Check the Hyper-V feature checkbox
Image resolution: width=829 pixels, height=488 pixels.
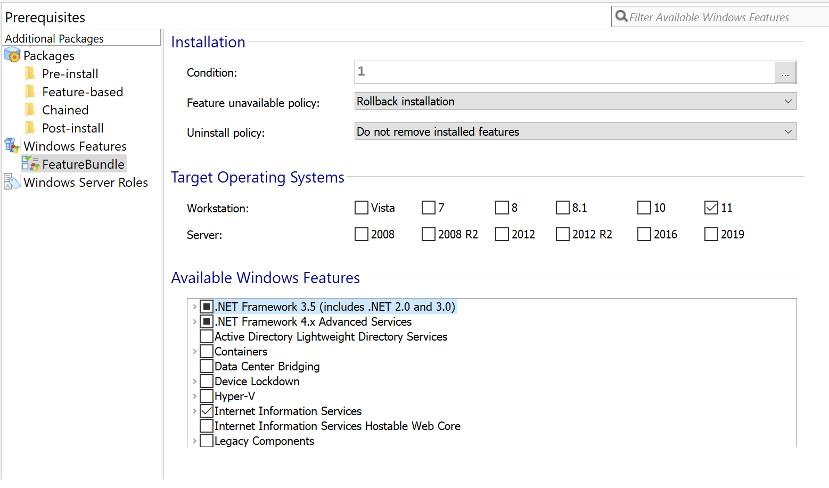point(207,396)
